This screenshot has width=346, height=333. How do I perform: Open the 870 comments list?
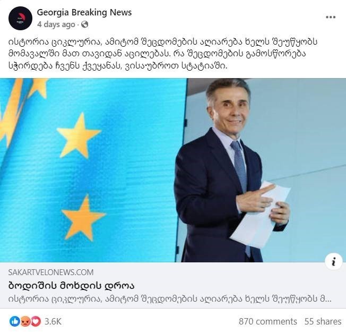[x=268, y=321]
